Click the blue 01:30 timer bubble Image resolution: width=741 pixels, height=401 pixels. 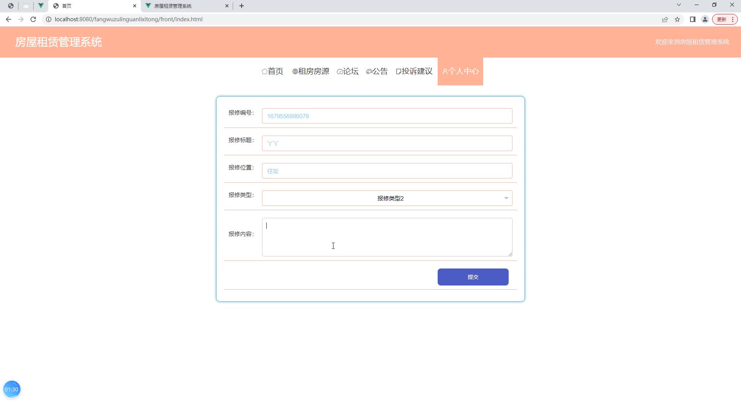coord(12,389)
